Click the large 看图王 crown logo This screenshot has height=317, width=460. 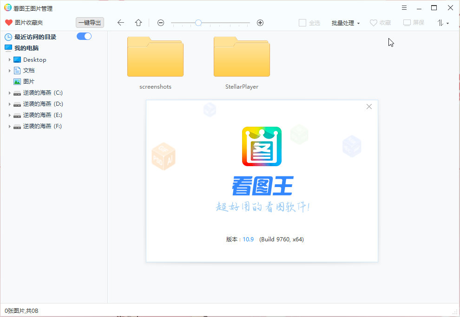coord(262,147)
